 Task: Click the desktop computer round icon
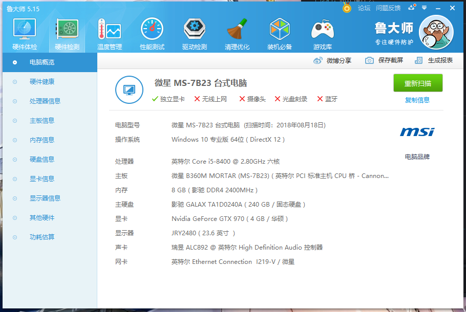[129, 90]
